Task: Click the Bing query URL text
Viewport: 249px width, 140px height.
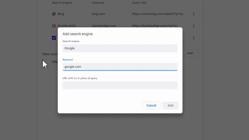Action: (x=158, y=14)
